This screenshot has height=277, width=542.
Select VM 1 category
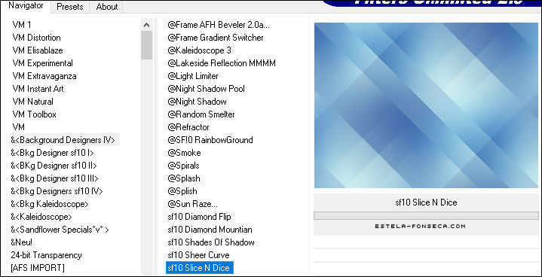pos(22,25)
